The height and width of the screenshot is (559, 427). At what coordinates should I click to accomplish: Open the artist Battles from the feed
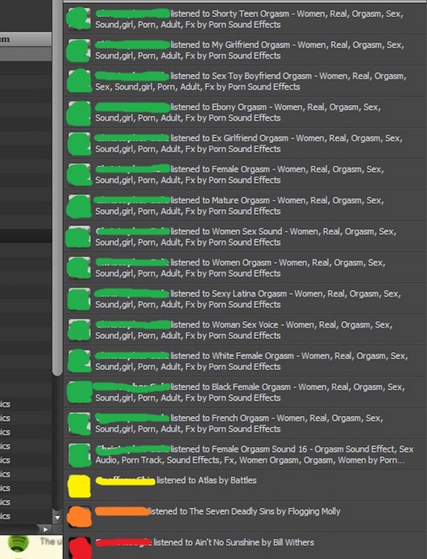(244, 480)
